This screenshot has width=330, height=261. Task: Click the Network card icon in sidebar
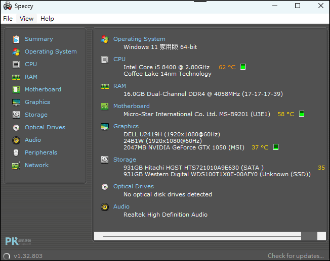[16, 166]
